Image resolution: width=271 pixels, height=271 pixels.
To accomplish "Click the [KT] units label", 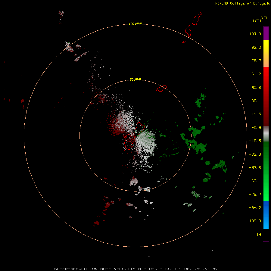I will (x=257, y=21).
